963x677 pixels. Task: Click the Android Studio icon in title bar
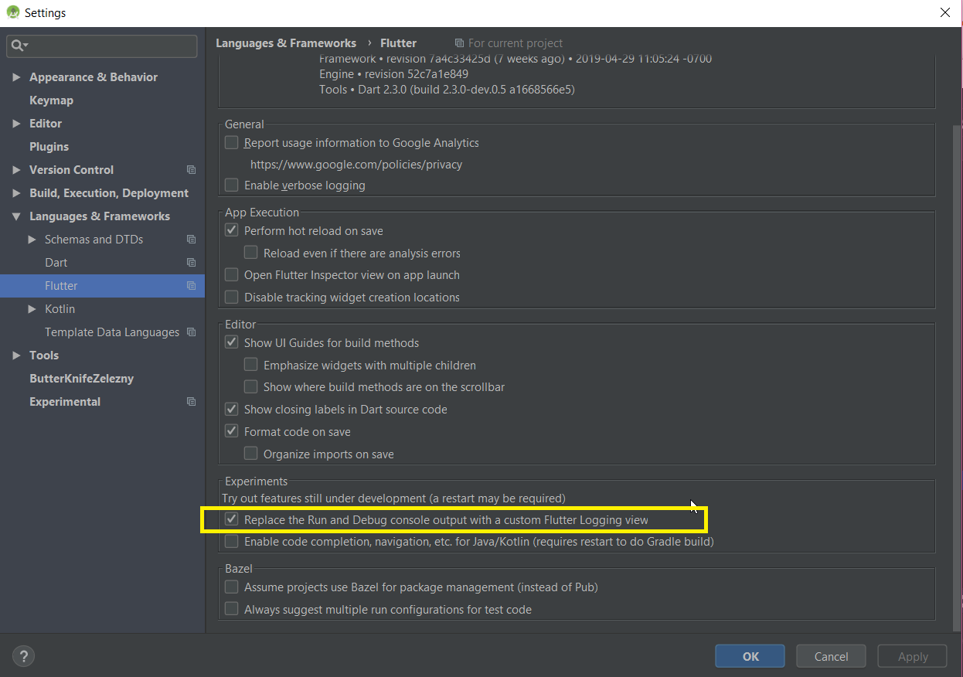tap(13, 12)
